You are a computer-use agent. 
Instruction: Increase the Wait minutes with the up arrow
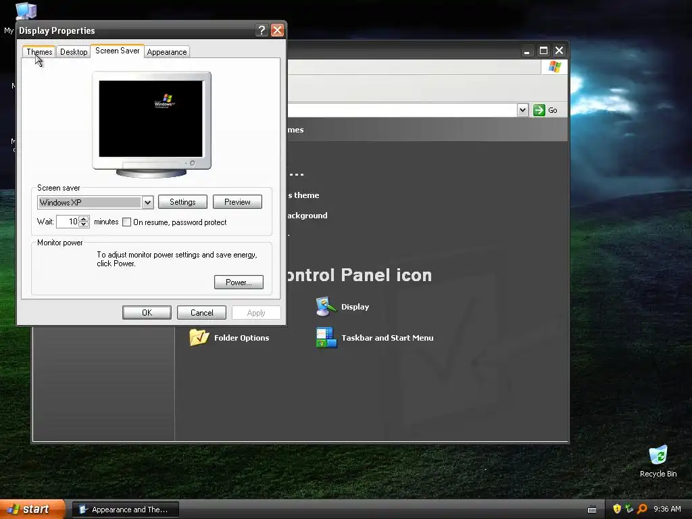point(84,218)
